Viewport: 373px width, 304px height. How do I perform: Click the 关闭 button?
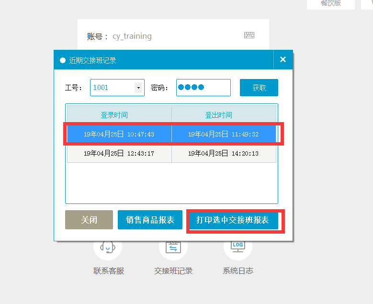pos(89,220)
